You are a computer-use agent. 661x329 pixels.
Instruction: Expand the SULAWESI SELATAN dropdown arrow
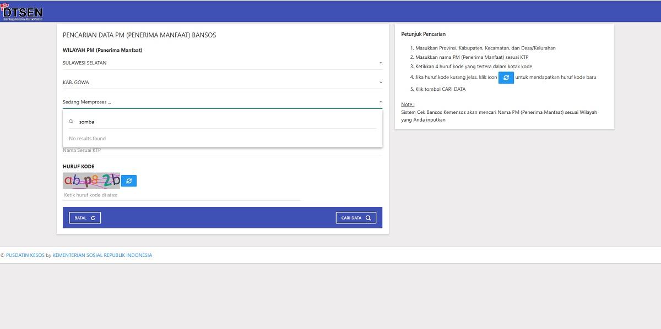381,63
